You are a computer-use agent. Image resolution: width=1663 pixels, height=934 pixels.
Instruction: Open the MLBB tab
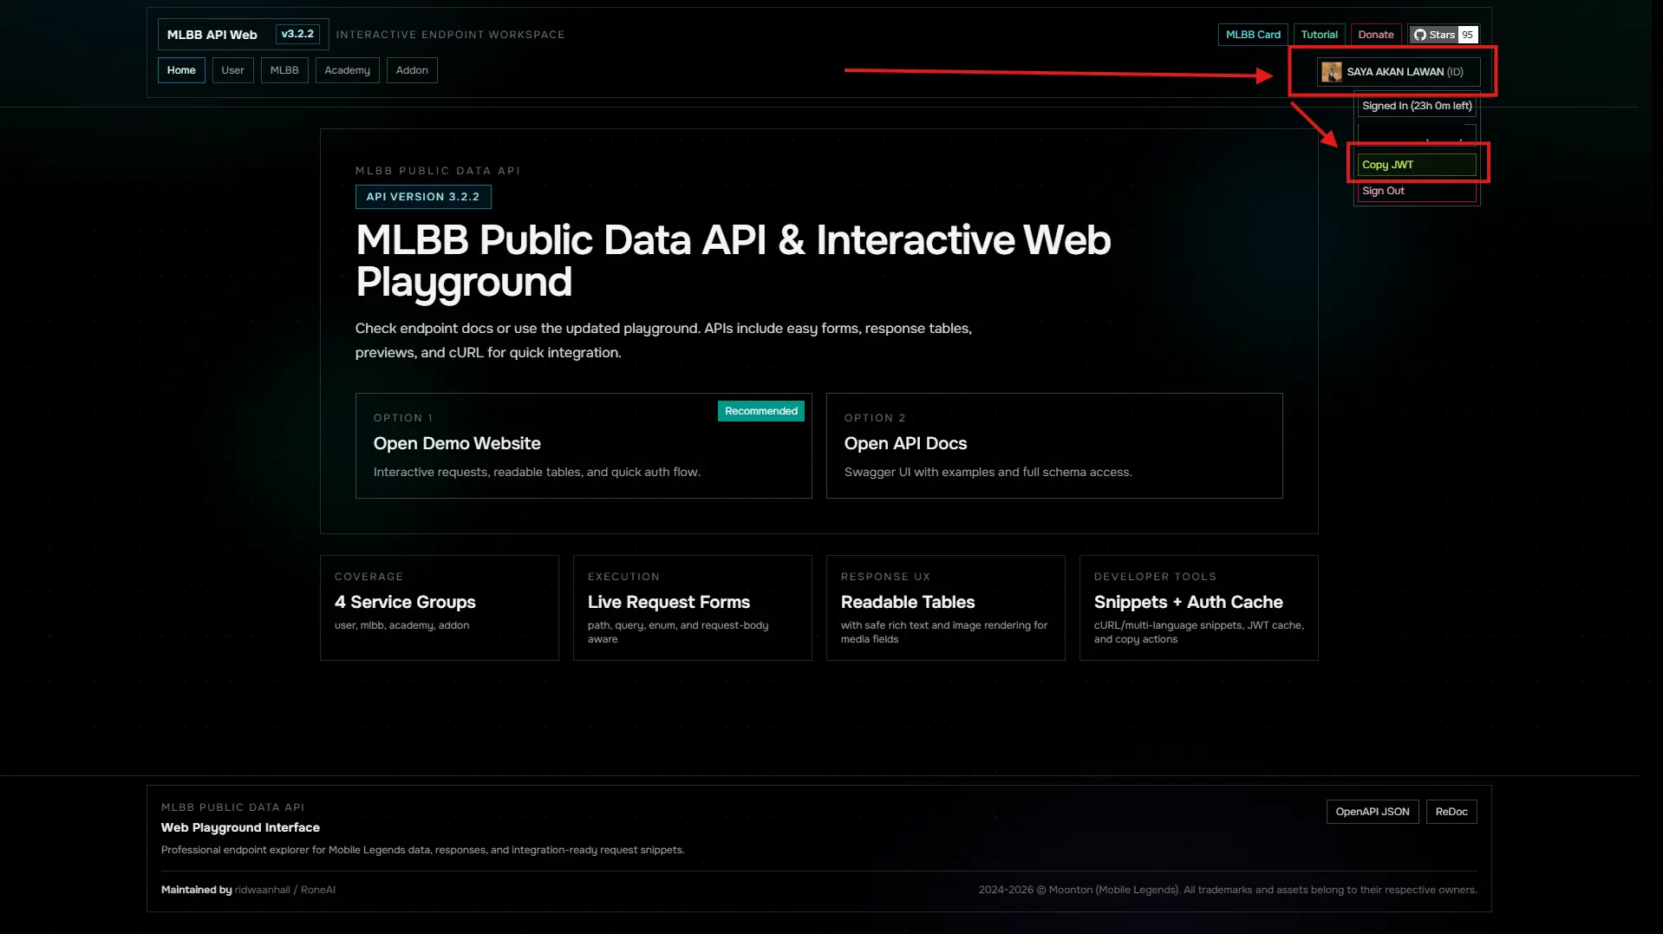284,70
